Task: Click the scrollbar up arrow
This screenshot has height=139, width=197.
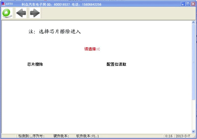Action: (x=193, y=22)
